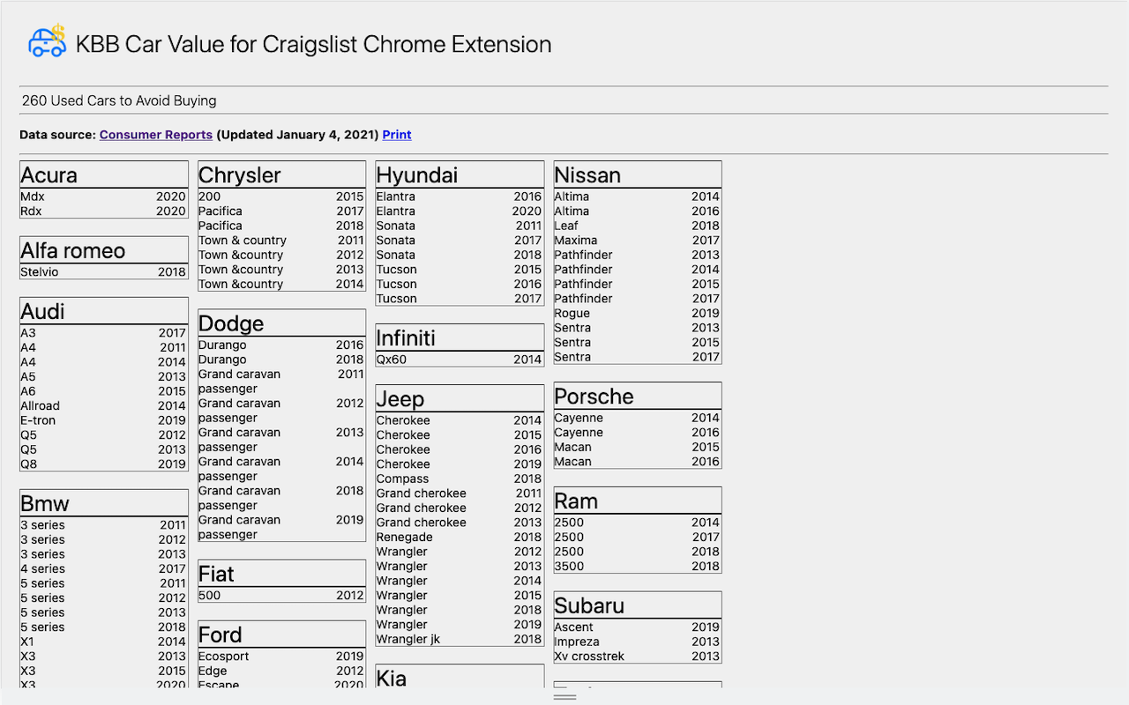Select the Durango 2016 row
The width and height of the screenshot is (1129, 705).
tap(282, 345)
